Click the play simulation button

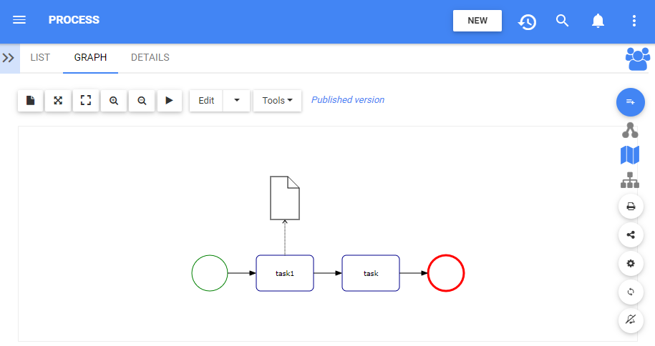(x=169, y=101)
